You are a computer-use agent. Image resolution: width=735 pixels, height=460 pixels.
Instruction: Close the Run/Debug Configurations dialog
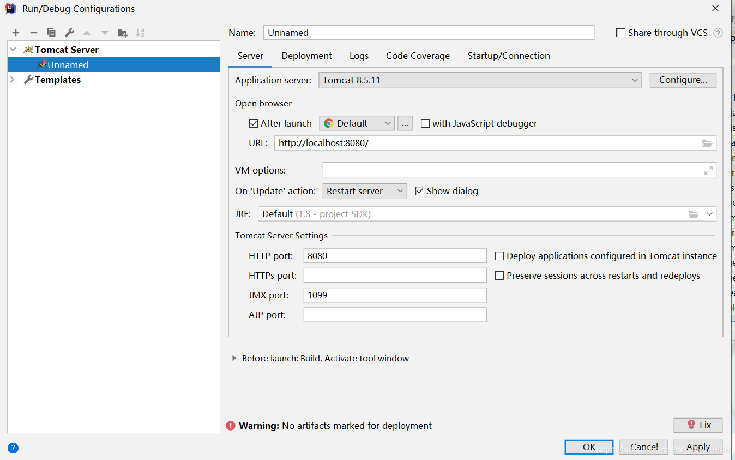pyautogui.click(x=715, y=8)
